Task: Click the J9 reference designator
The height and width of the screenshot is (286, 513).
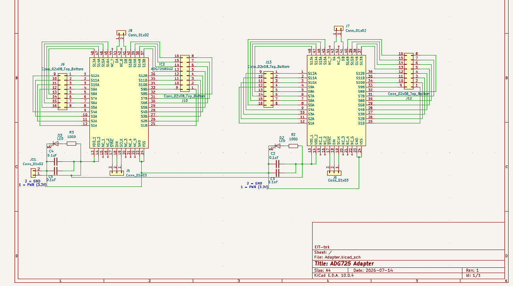Action: (x=62, y=64)
